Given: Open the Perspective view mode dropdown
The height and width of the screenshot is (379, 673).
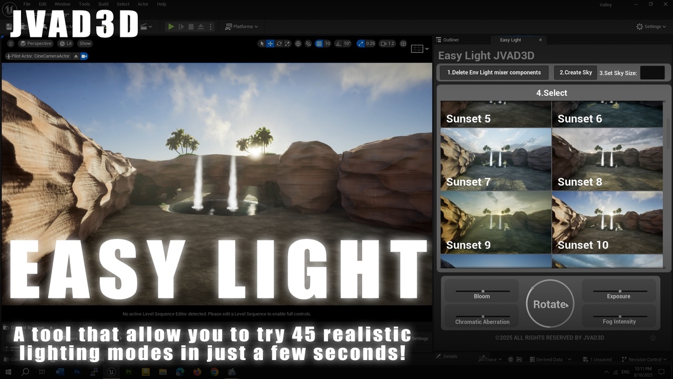Looking at the screenshot, I should (36, 44).
